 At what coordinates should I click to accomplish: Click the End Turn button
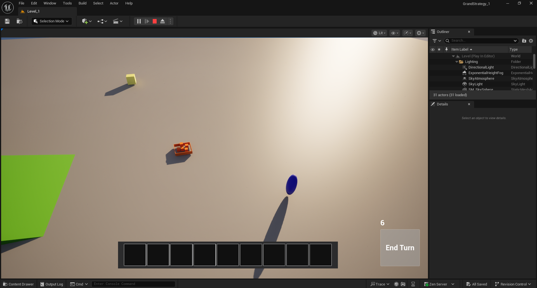[400, 248]
